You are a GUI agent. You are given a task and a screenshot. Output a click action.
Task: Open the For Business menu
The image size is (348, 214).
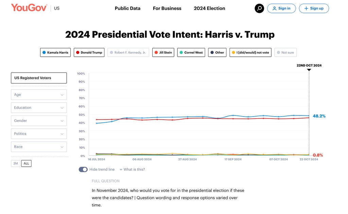point(167,8)
